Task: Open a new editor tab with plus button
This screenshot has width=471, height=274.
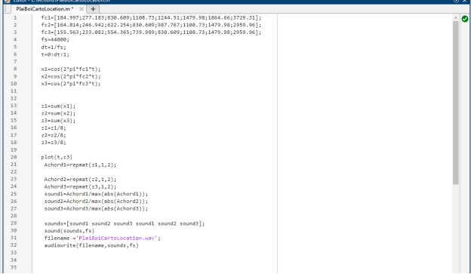Action: [x=93, y=9]
